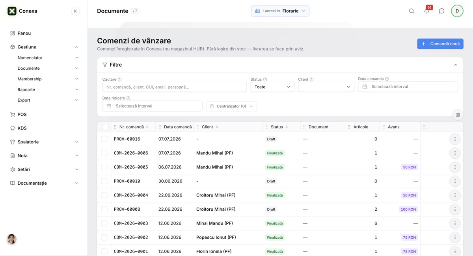
Task: Open row actions for COM-2026-0004
Action: [x=455, y=195]
